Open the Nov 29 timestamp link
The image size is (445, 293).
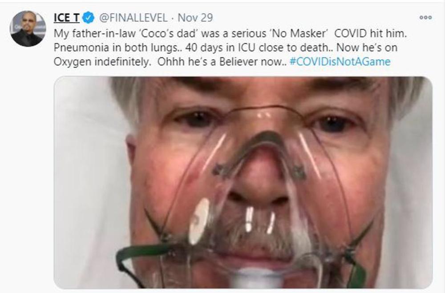(195, 18)
